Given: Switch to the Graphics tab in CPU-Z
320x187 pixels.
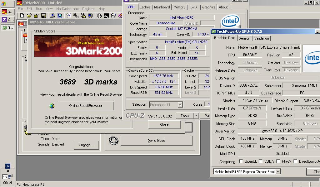Looking at the screenshot, I should point(208,7).
